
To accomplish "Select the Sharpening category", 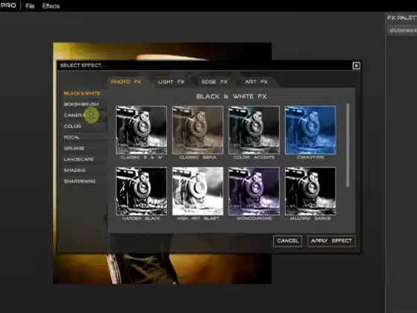I will (80, 181).
